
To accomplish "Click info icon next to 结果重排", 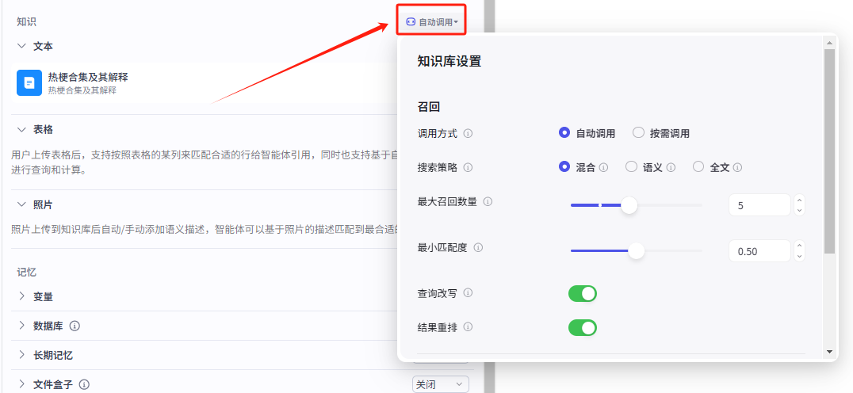I will click(468, 327).
